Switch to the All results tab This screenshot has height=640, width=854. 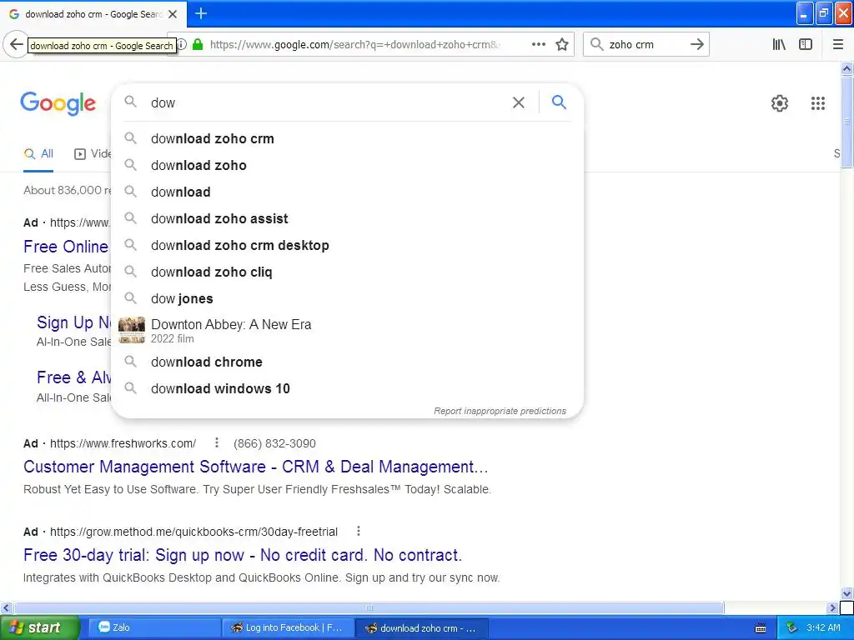pyautogui.click(x=38, y=154)
